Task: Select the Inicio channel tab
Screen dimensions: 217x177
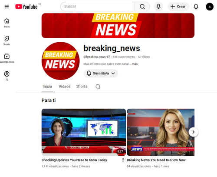Action: 47,87
